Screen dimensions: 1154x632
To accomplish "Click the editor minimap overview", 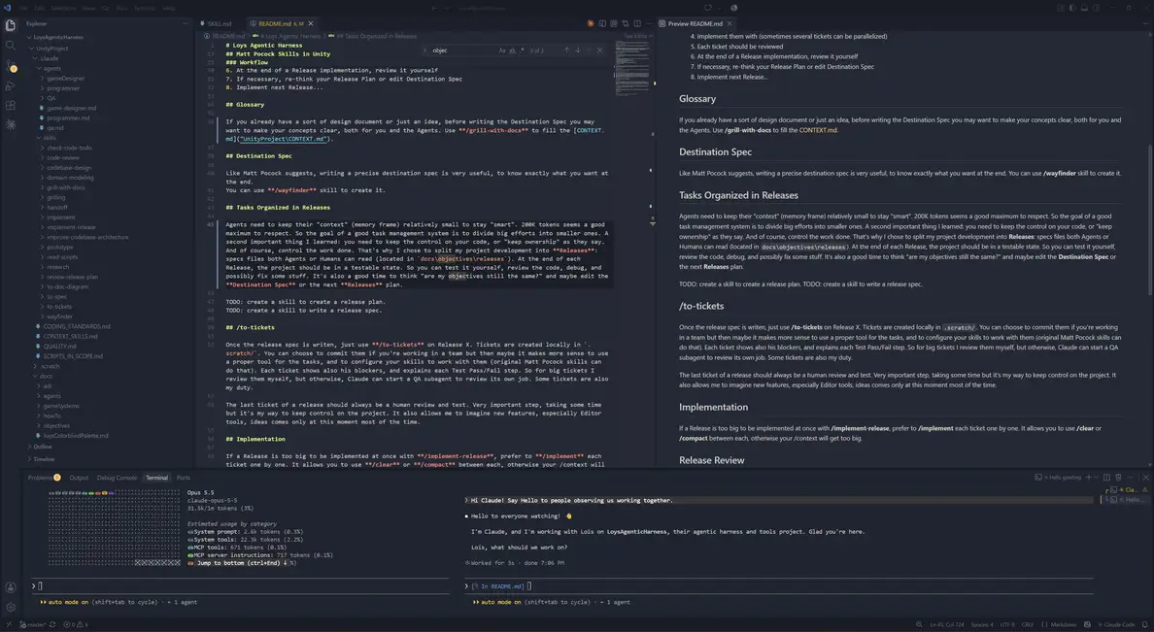I will click(632, 66).
